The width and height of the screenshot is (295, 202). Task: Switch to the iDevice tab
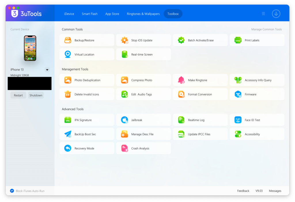(69, 14)
